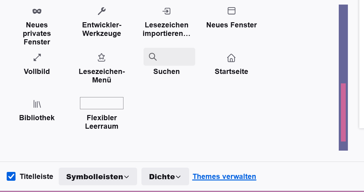The image size is (364, 192).
Task: Expand the Dichte dropdown
Action: (x=165, y=176)
